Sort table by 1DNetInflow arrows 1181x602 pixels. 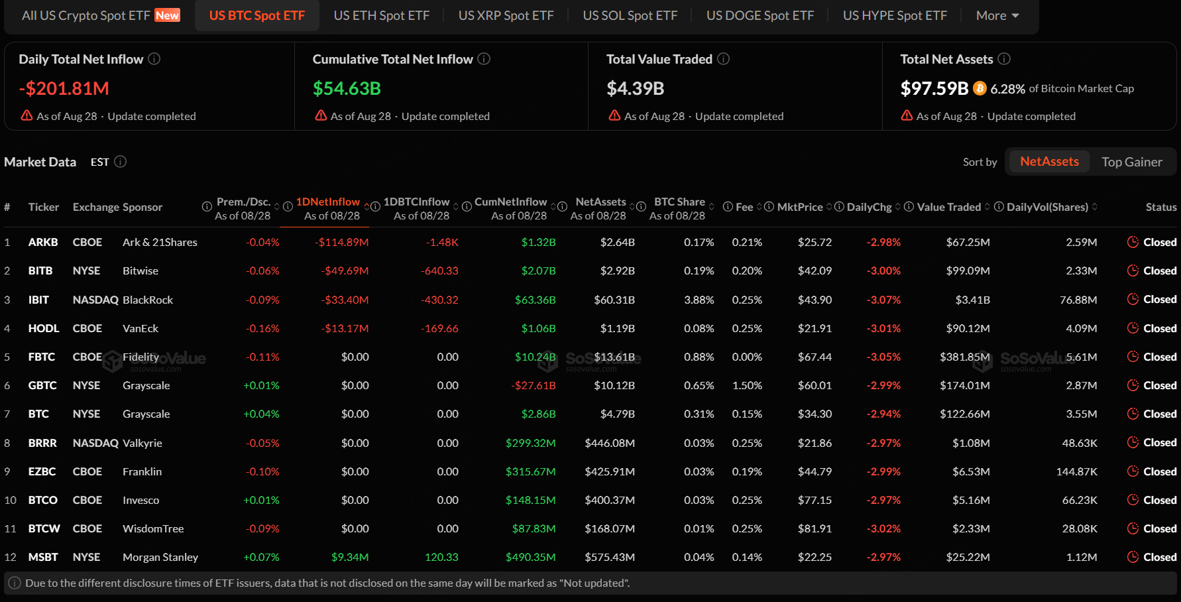[x=366, y=207]
